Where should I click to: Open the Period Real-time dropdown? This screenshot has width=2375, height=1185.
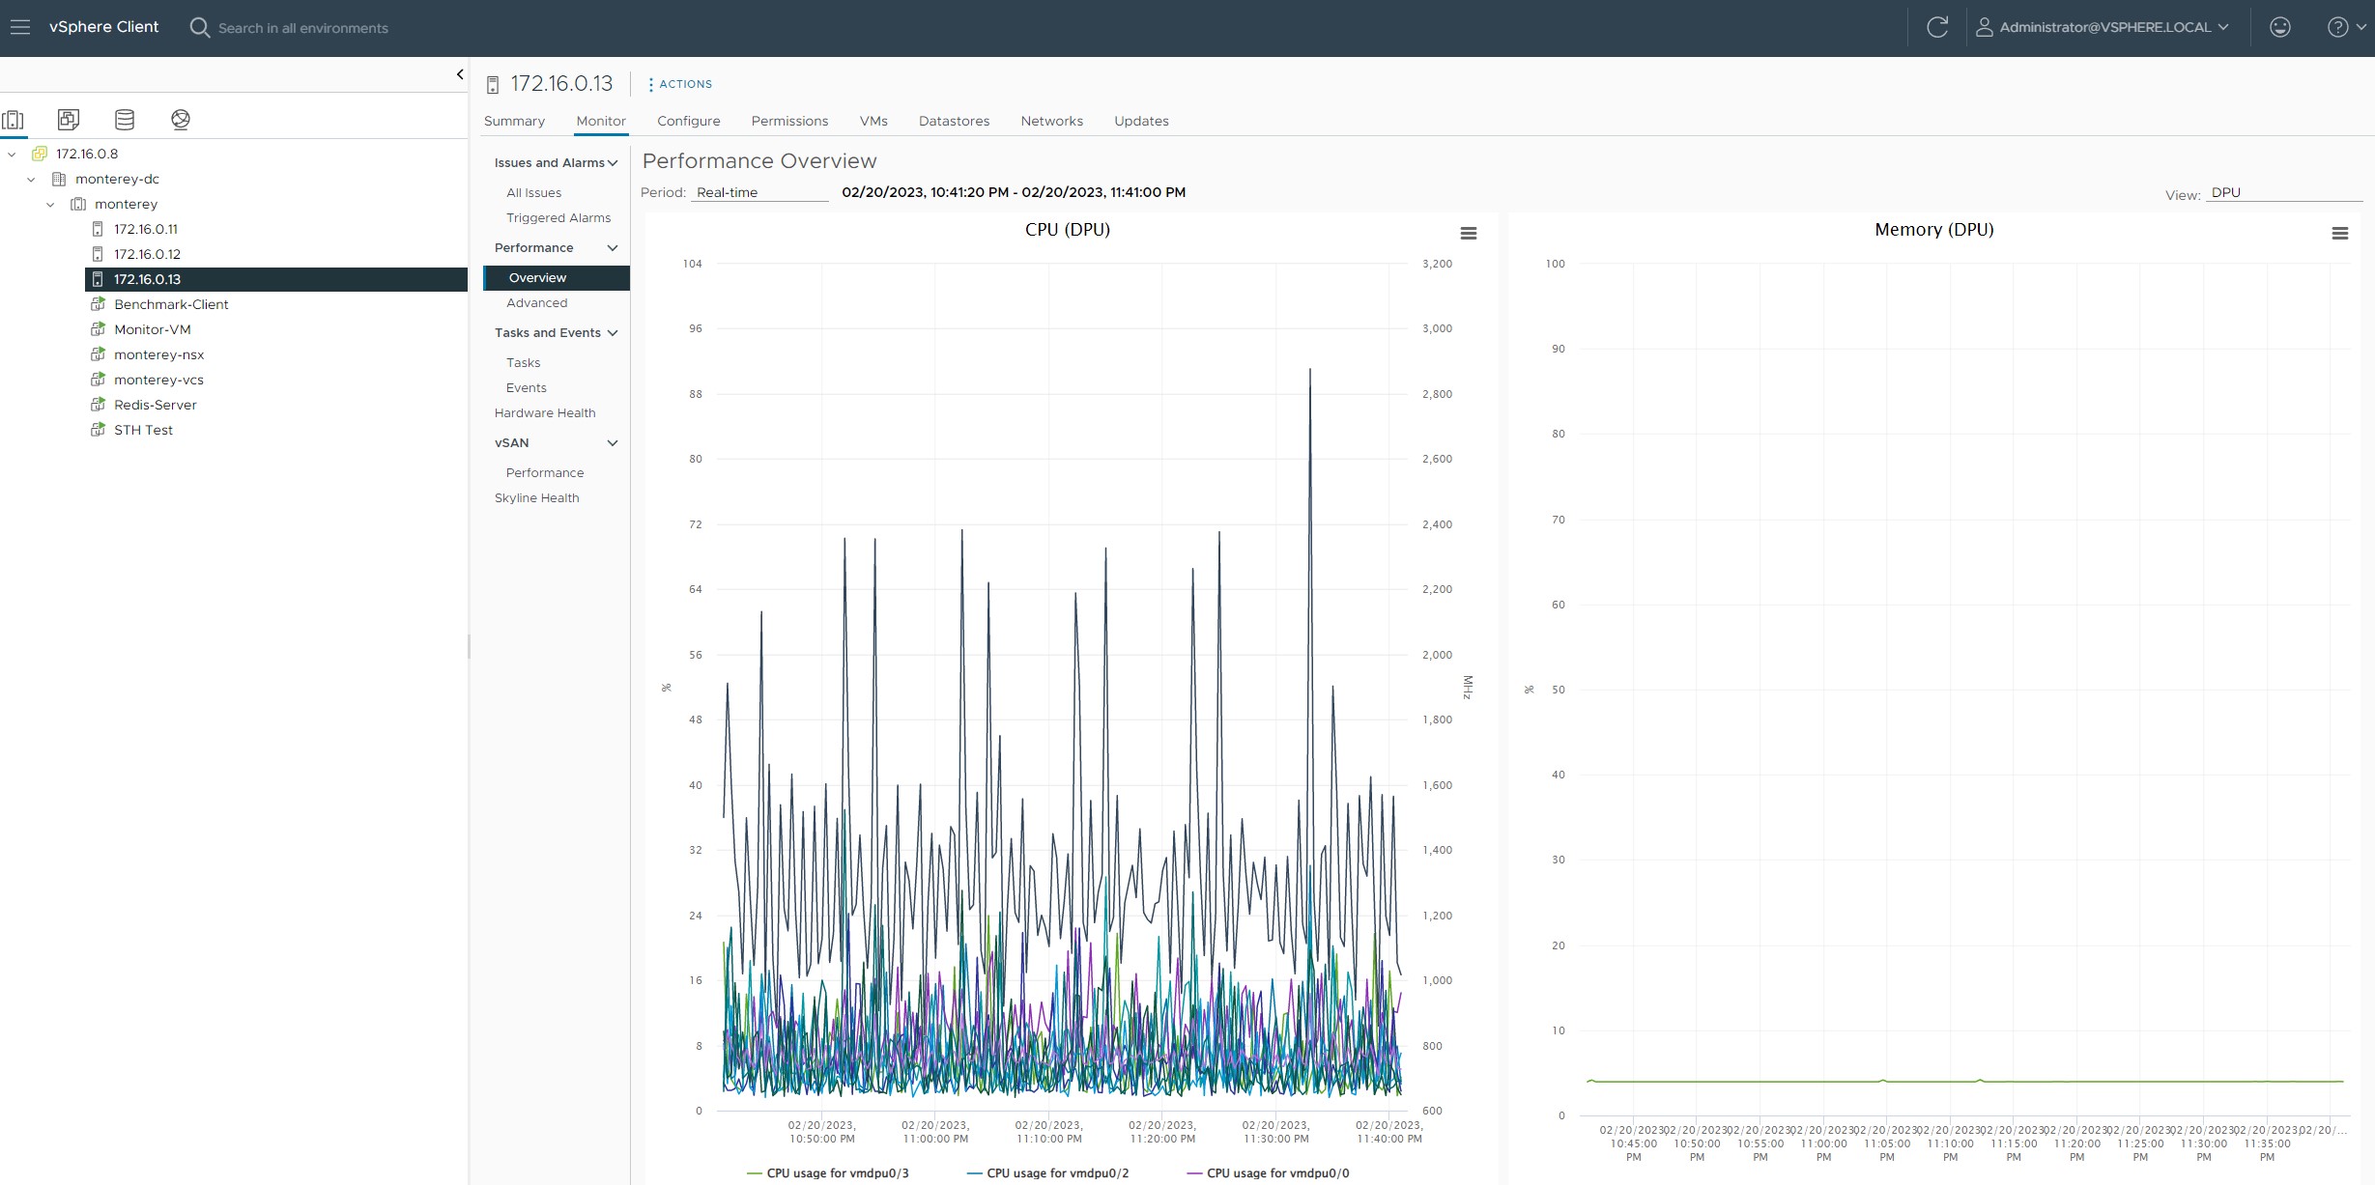coord(759,192)
